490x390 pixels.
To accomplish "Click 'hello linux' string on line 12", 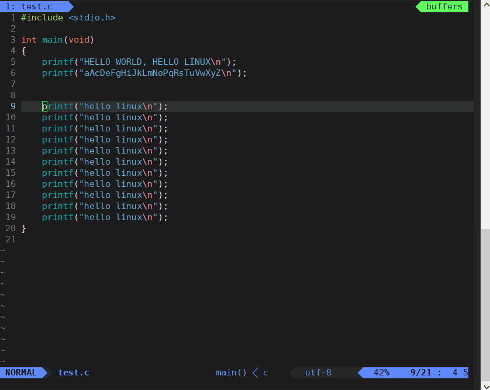I will click(113, 140).
